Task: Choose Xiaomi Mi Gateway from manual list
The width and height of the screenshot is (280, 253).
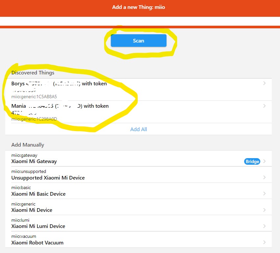Action: click(x=34, y=161)
